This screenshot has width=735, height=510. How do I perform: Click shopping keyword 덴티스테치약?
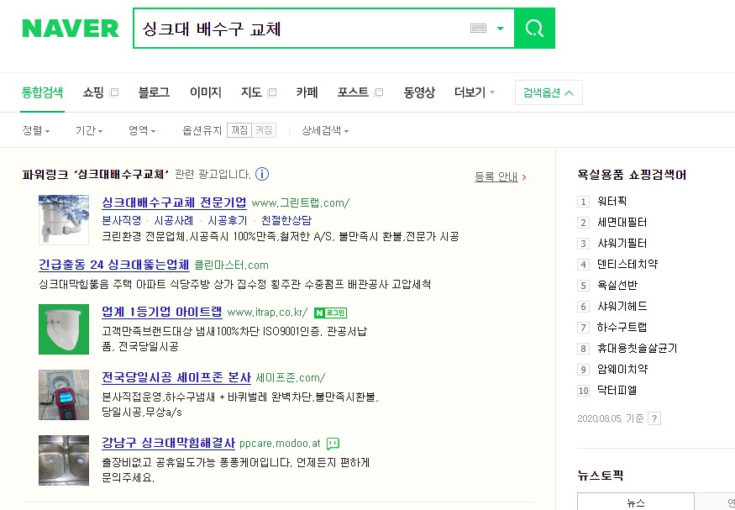627,265
